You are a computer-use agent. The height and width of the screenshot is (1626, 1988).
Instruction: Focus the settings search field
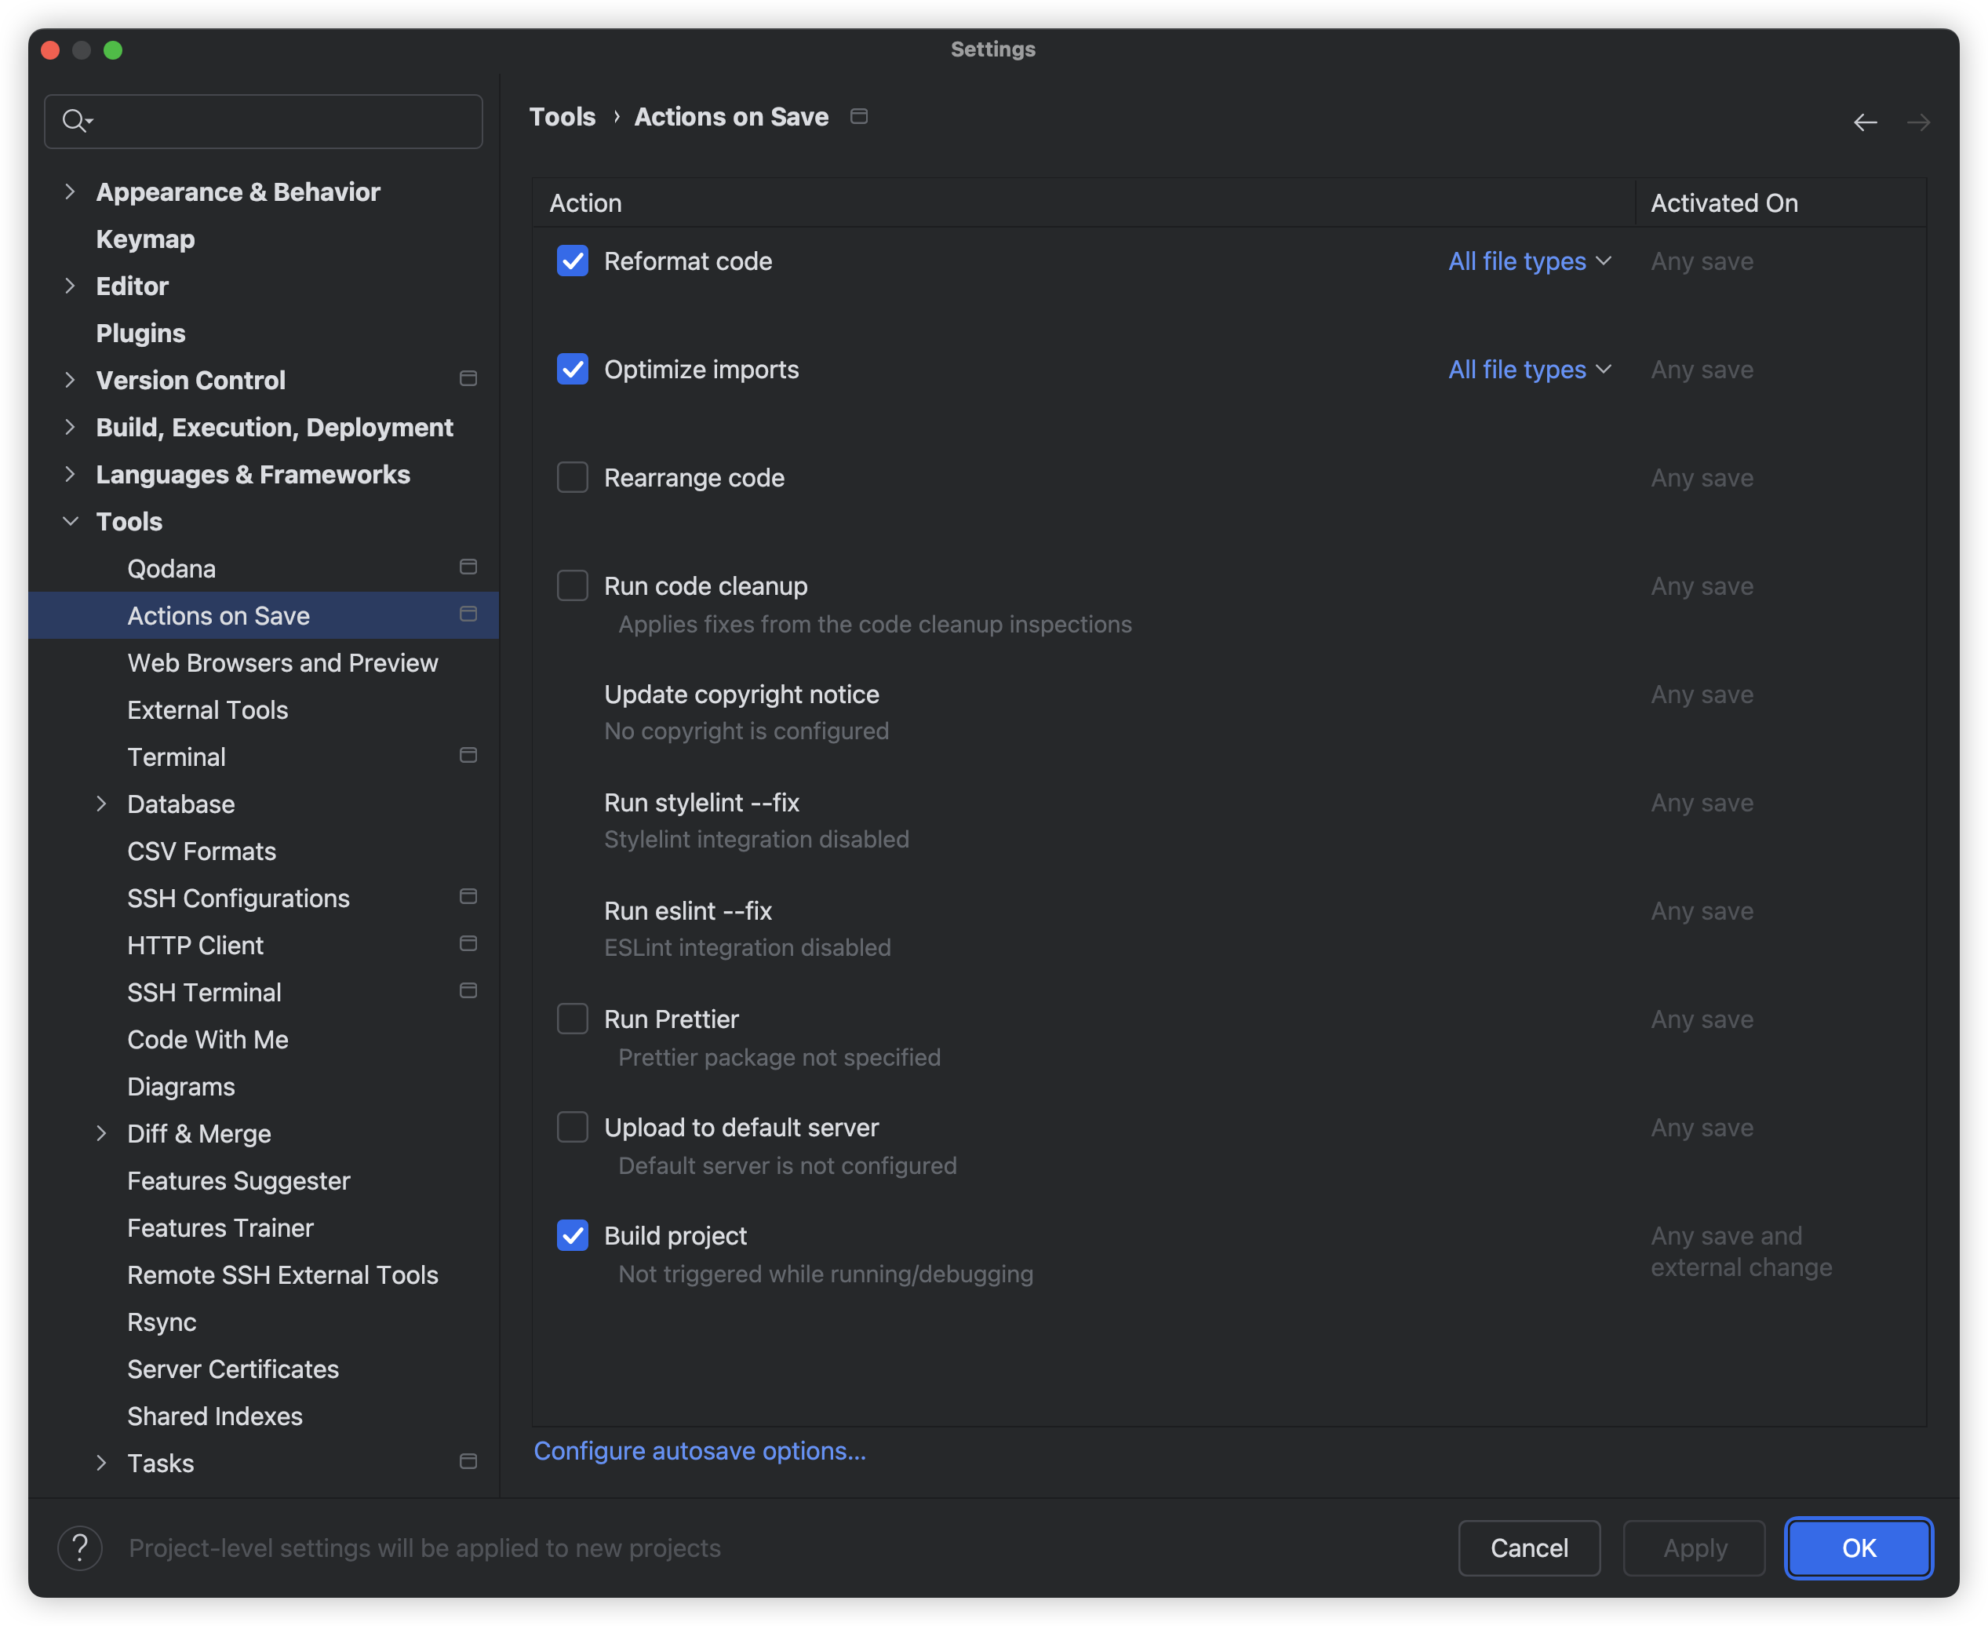click(281, 121)
